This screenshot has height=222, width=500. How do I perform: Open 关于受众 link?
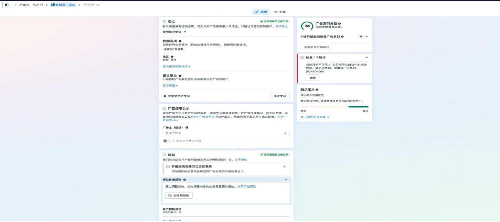click(x=282, y=26)
